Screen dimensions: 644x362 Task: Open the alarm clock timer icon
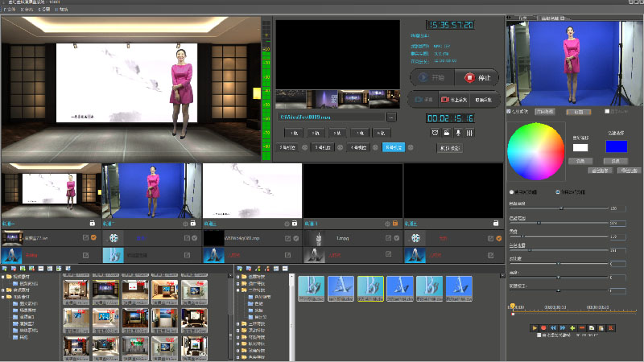[435, 133]
